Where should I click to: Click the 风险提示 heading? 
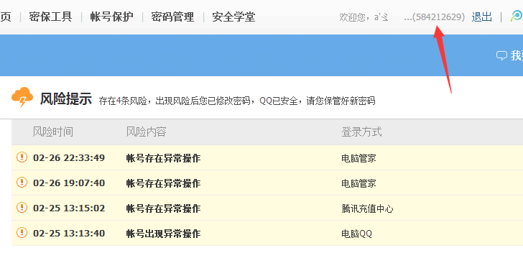(65, 99)
